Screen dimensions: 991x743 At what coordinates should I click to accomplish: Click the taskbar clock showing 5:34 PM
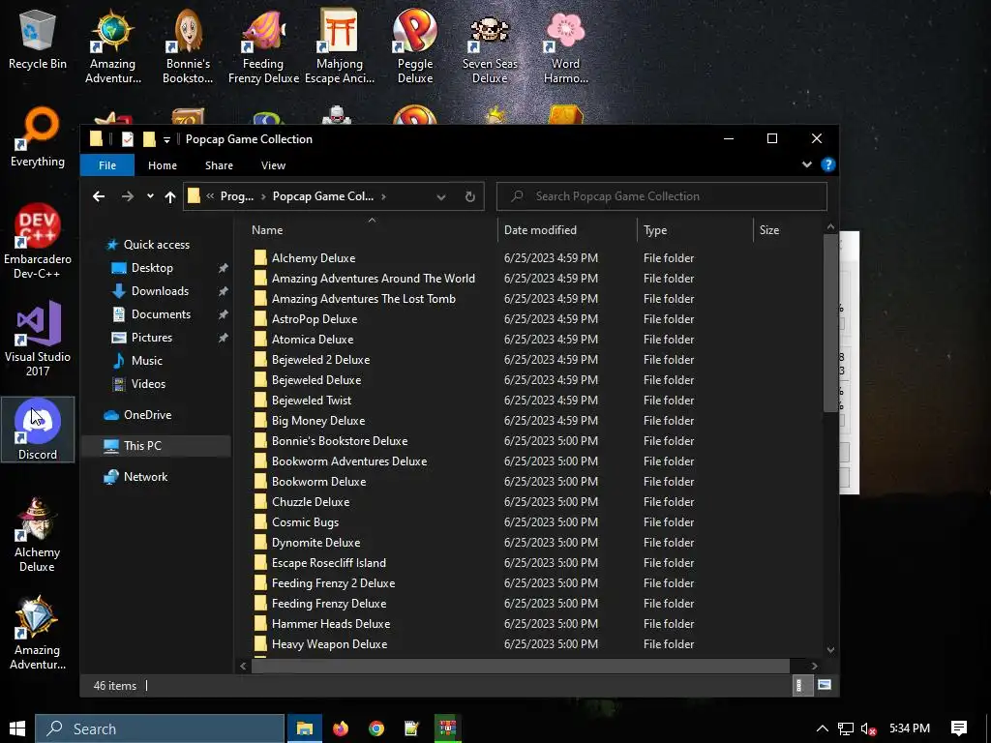910,728
